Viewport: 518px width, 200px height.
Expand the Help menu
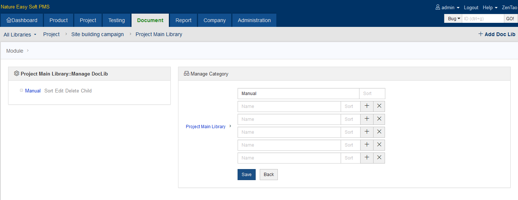tap(490, 7)
